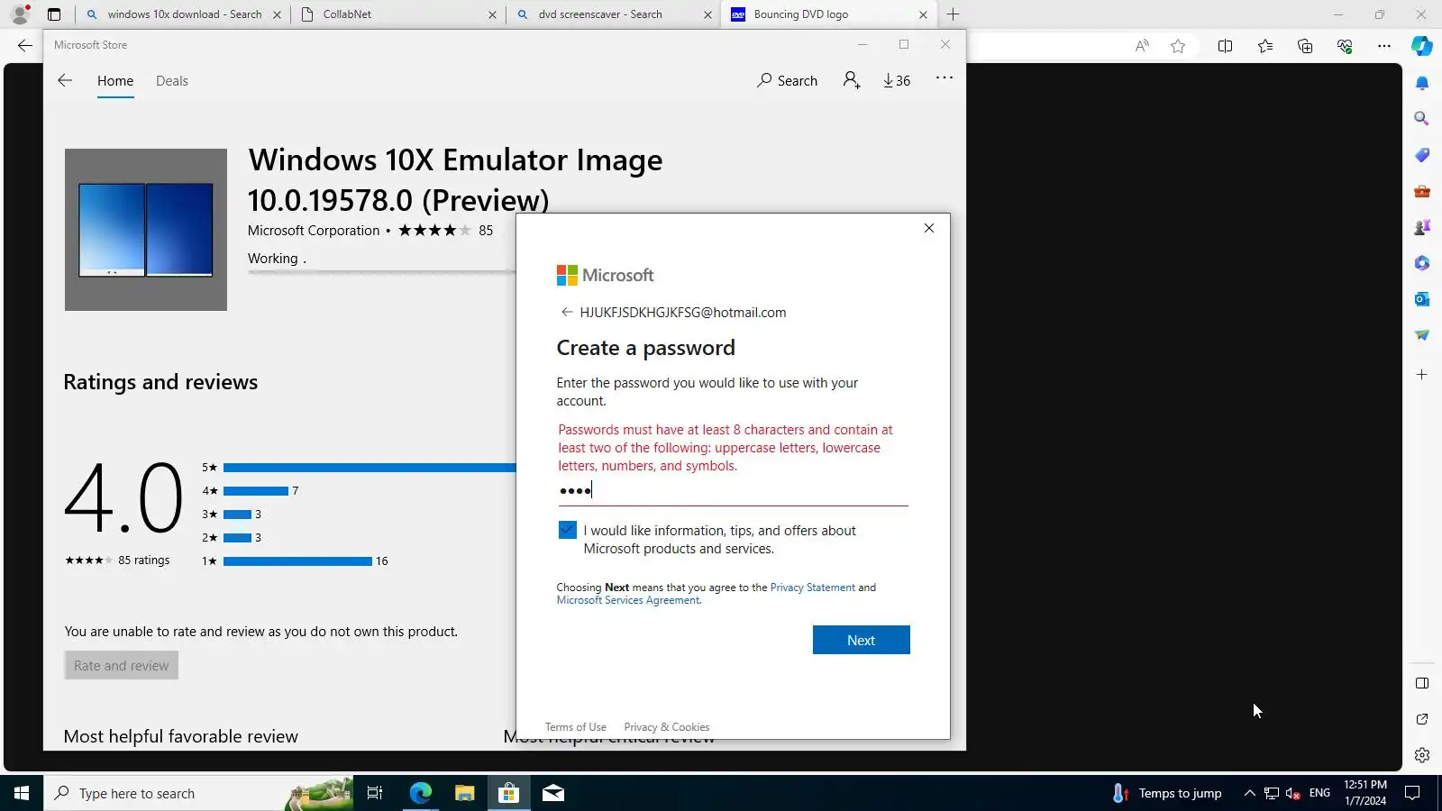This screenshot has width=1442, height=811.
Task: Open the Search icon in Edge sidebar
Action: pyautogui.click(x=1422, y=118)
